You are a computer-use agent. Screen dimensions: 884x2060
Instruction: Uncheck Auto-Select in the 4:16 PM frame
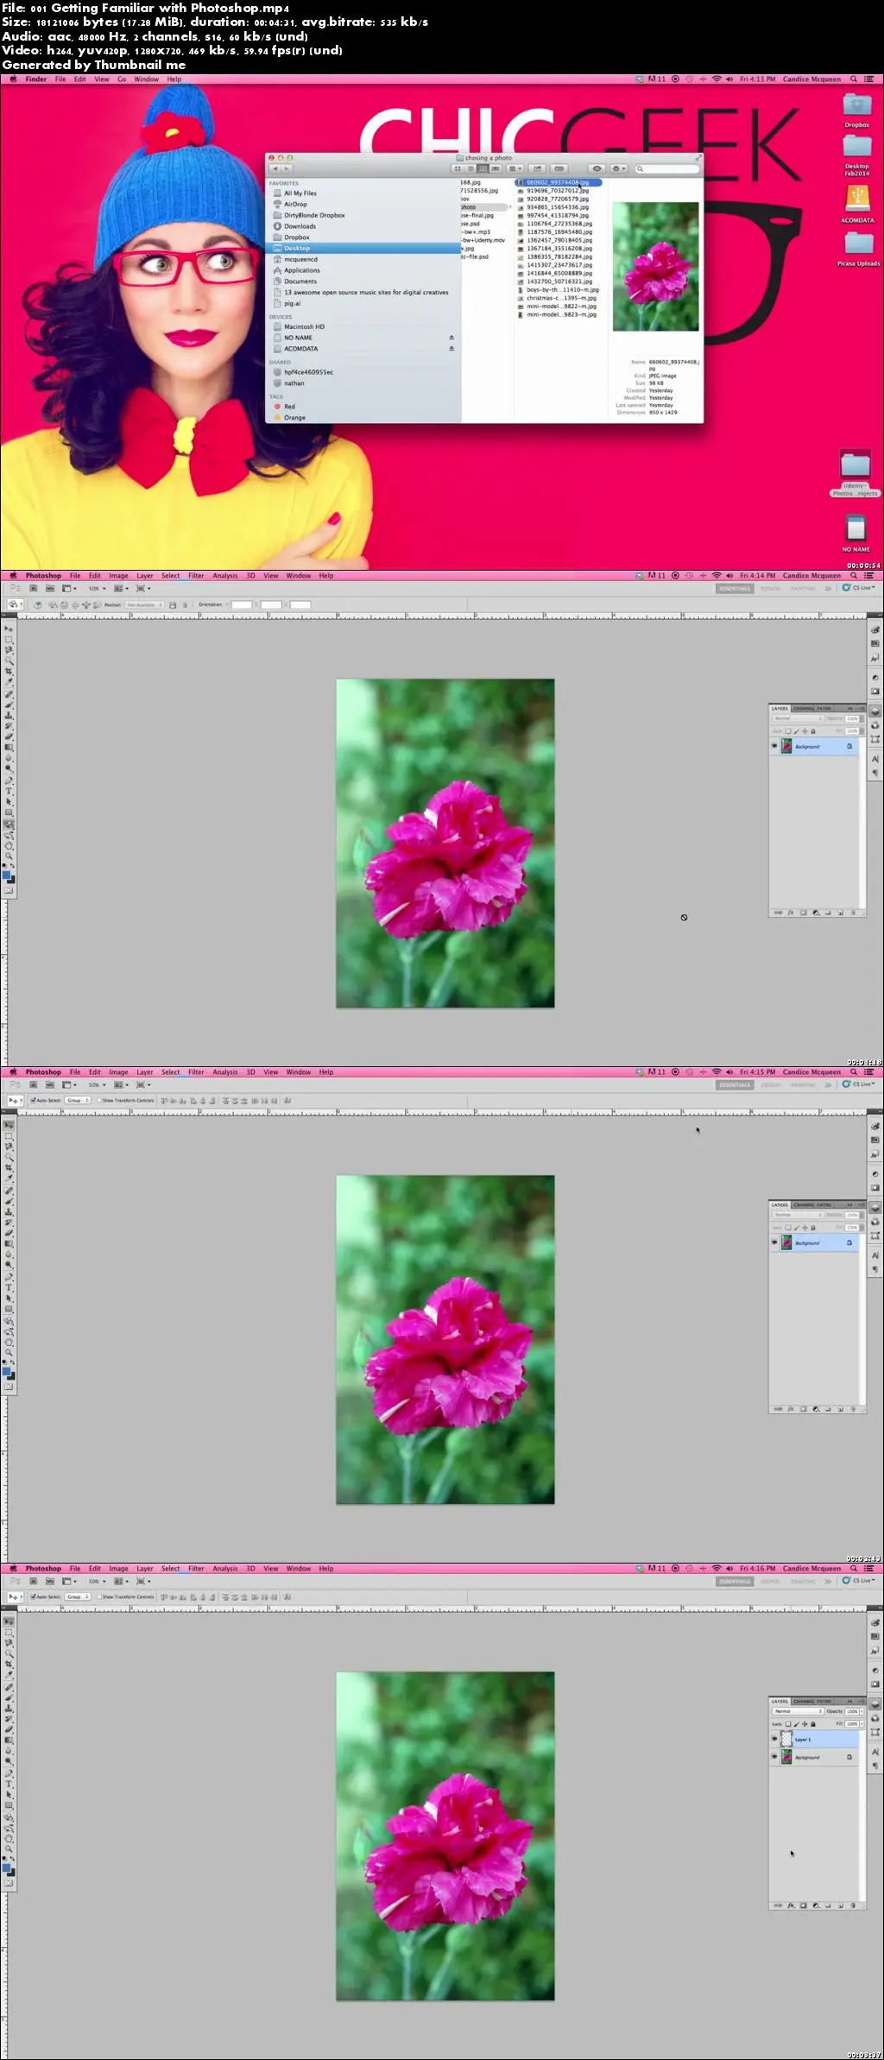[33, 1596]
